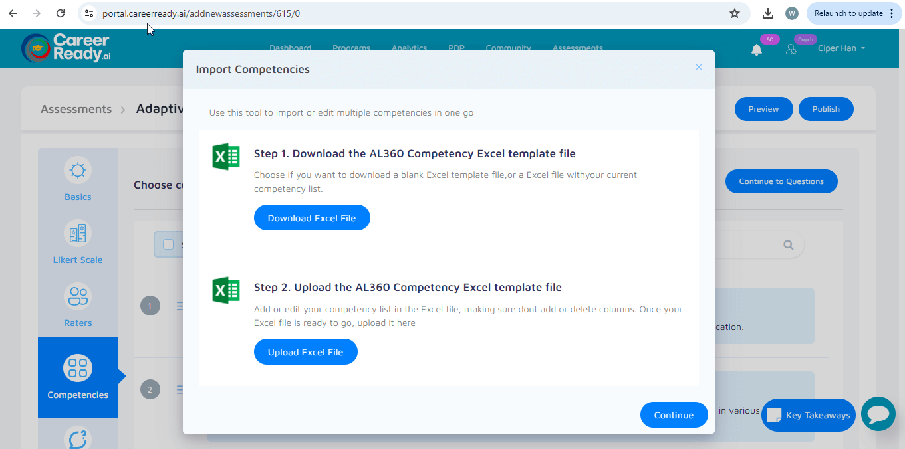The height and width of the screenshot is (449, 905).
Task: Open the Key Takeaways panel
Action: coord(808,415)
